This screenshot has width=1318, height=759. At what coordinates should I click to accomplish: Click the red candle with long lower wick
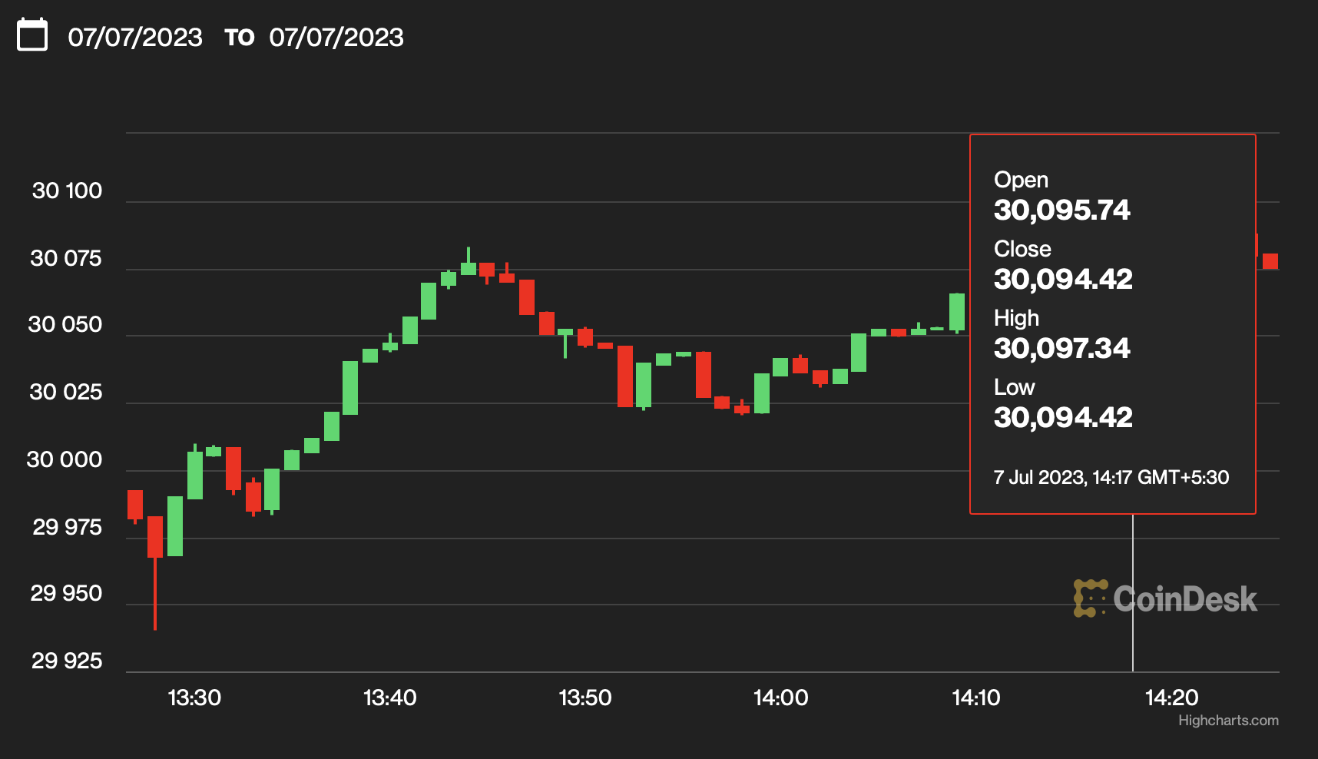[x=155, y=536]
